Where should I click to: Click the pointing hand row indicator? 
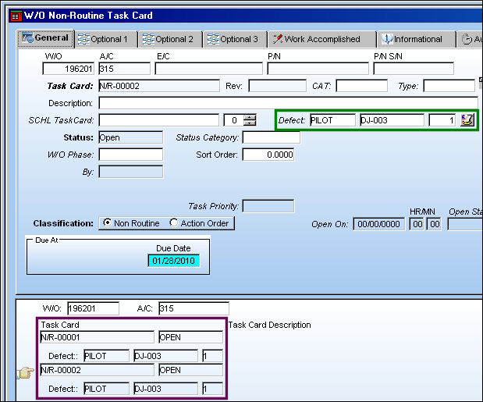[x=26, y=373]
